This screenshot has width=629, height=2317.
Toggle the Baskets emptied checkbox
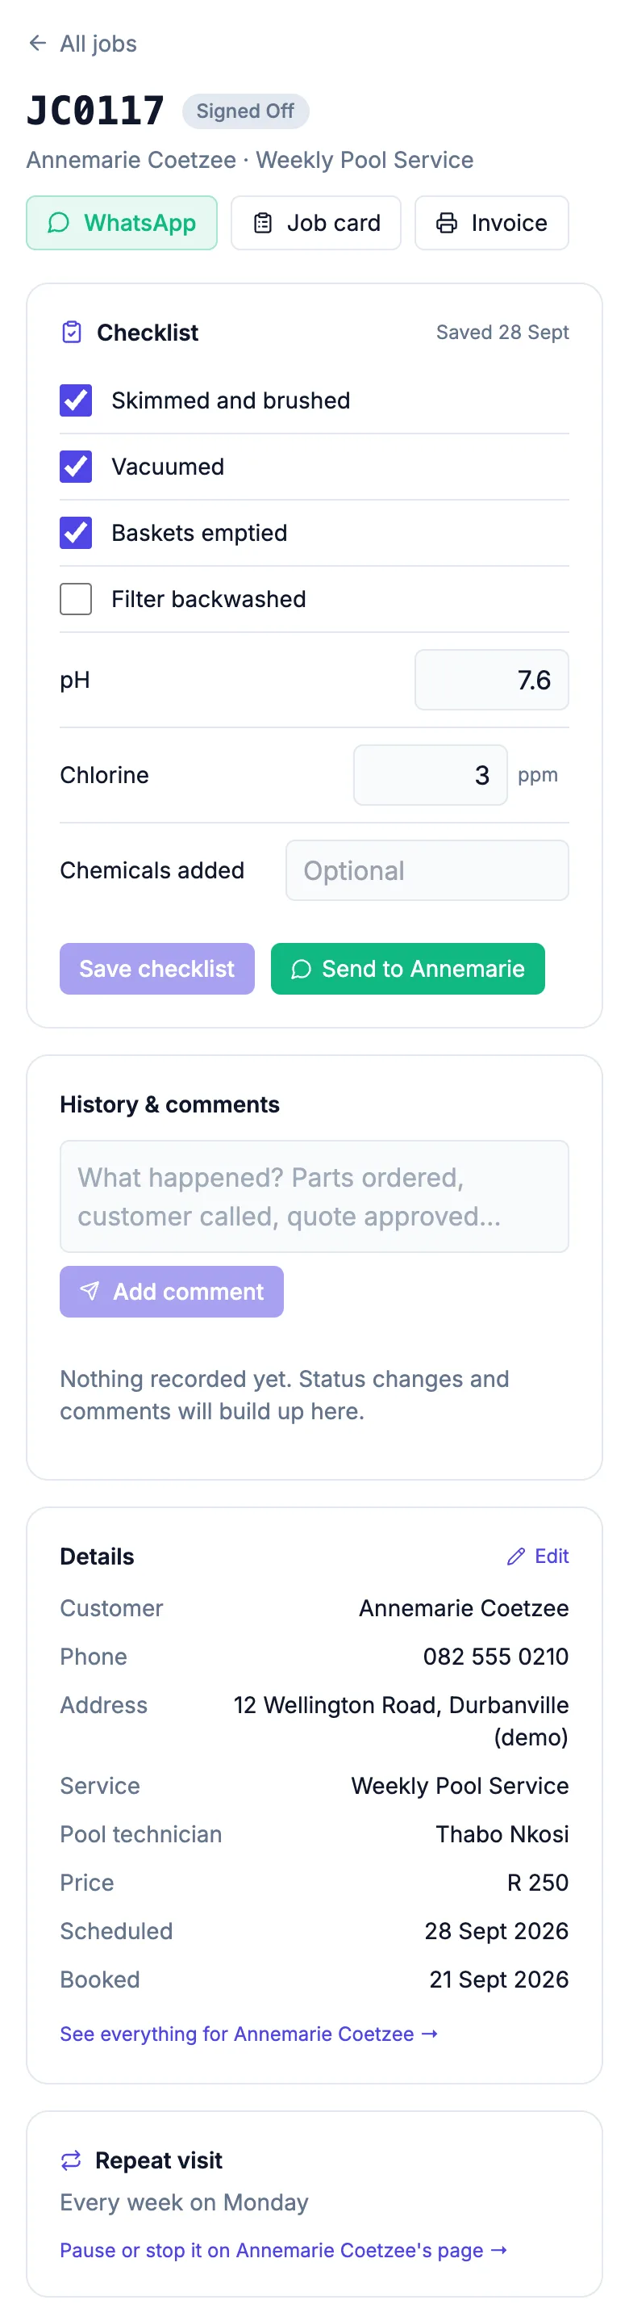[x=76, y=534]
